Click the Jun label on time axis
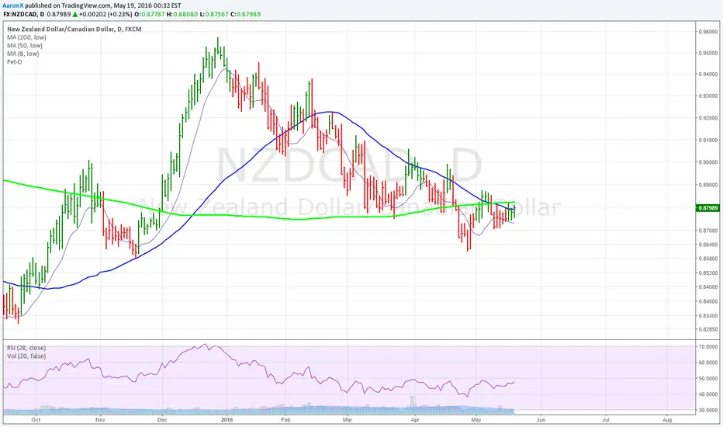 coord(541,420)
